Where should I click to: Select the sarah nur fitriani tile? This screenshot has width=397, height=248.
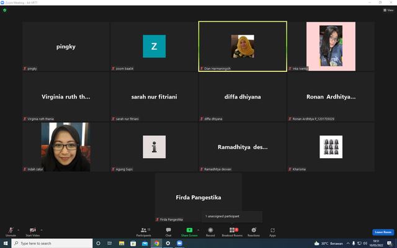[x=154, y=97]
